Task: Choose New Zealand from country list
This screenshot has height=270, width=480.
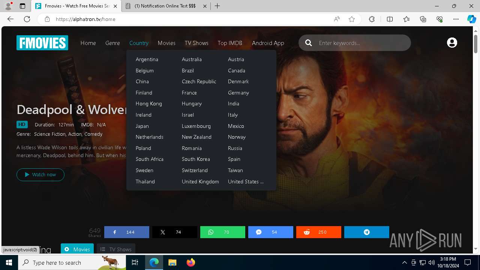Action: (x=196, y=137)
